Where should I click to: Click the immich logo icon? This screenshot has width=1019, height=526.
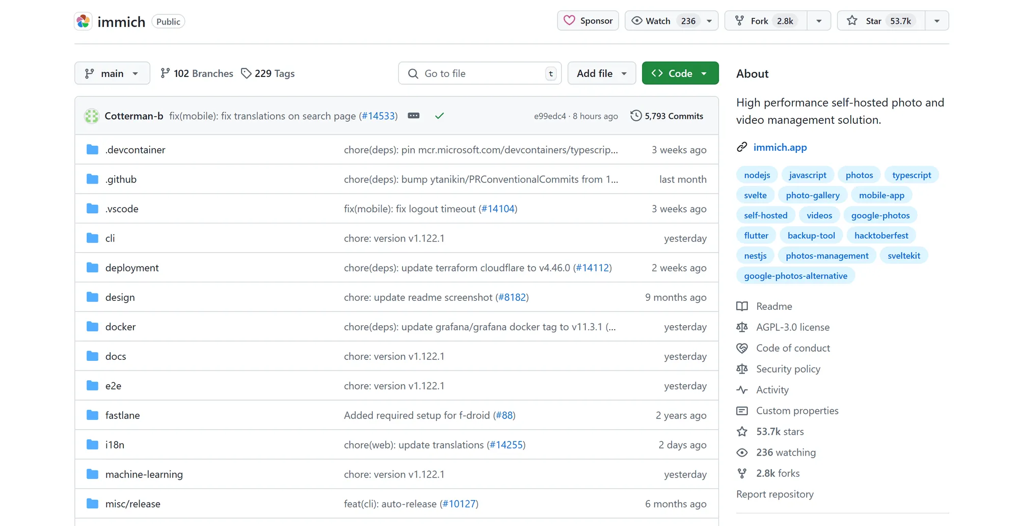[x=83, y=21]
